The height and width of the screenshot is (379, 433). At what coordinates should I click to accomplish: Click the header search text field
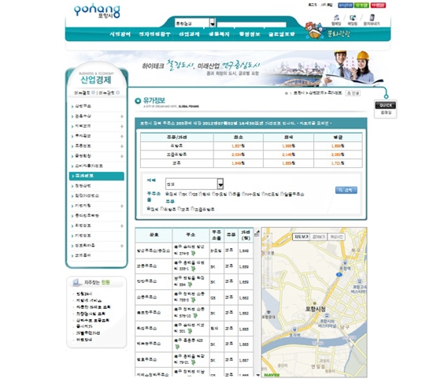[251, 24]
